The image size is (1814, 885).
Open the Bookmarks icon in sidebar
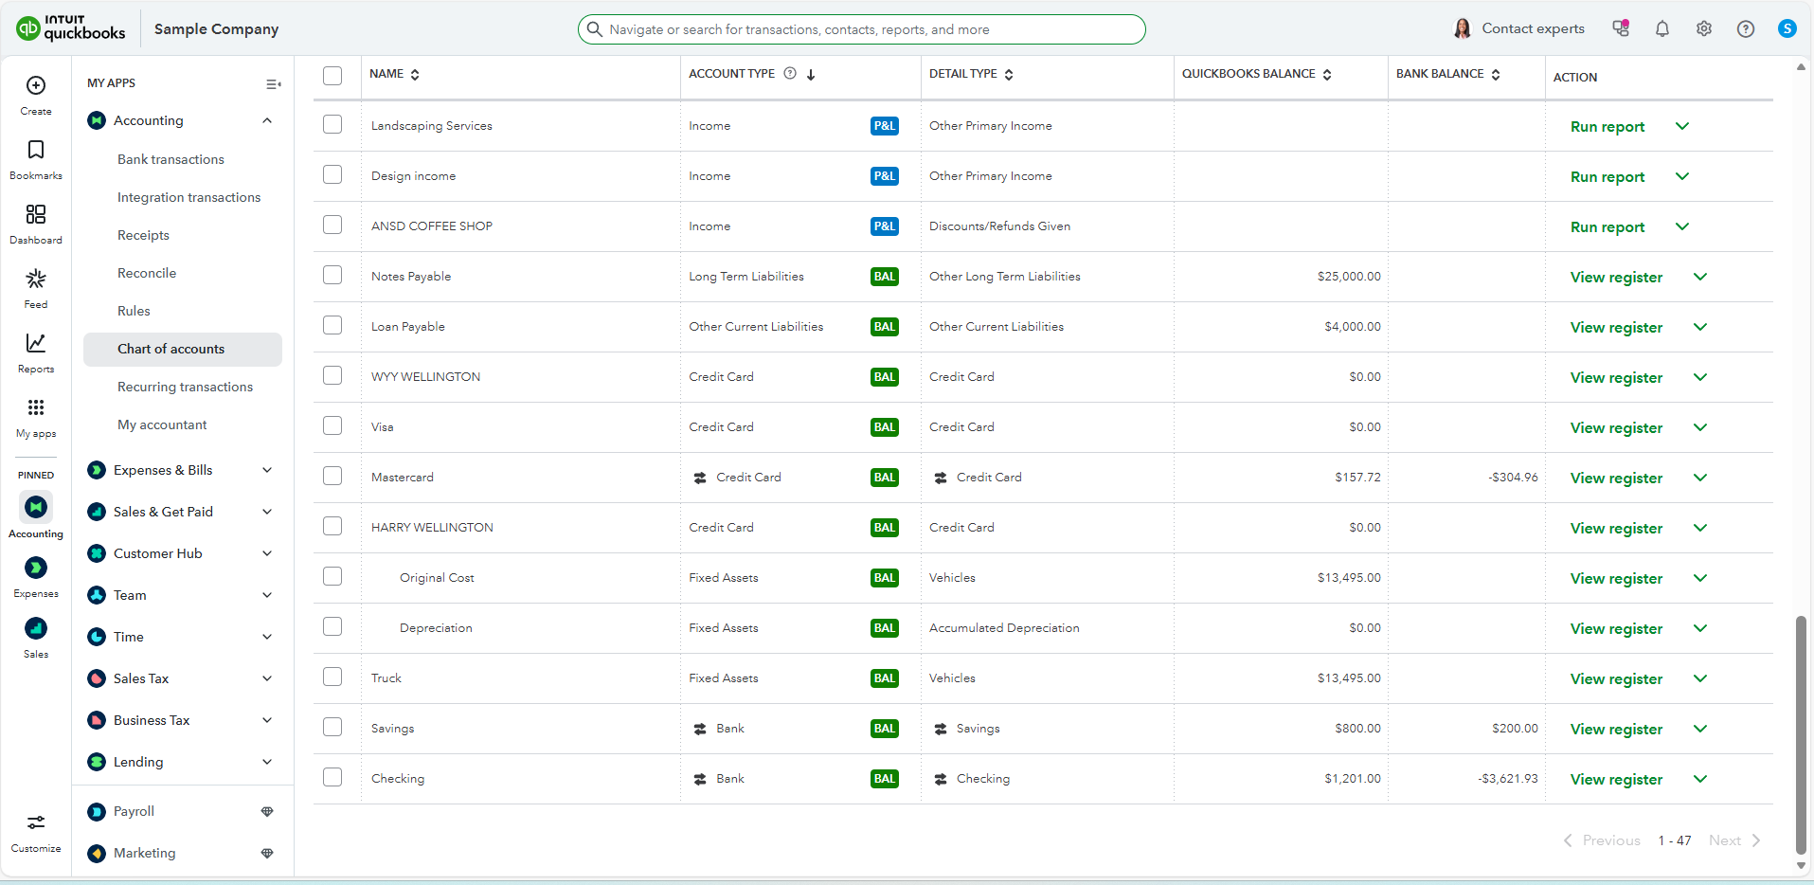tap(36, 151)
